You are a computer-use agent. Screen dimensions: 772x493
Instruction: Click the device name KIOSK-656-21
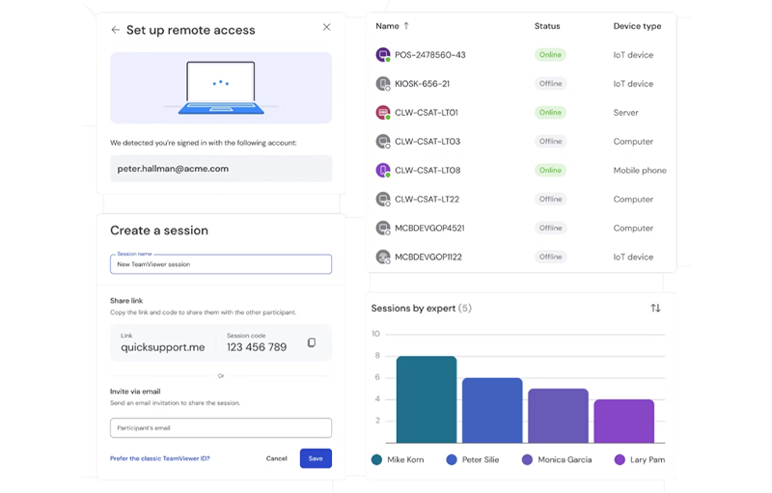(422, 84)
